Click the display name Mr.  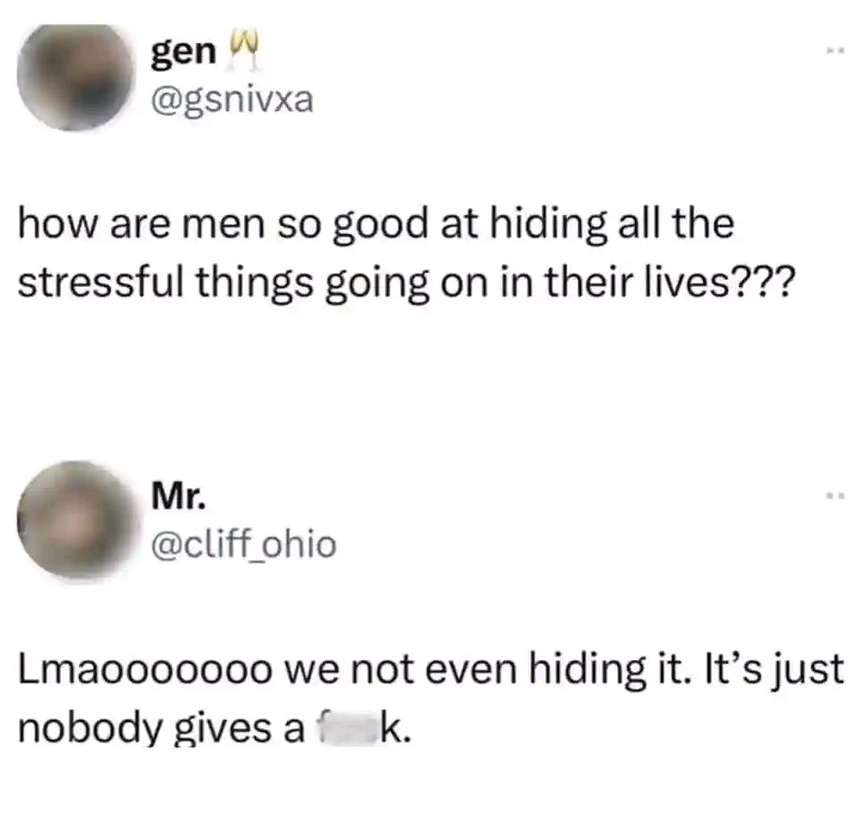tap(179, 496)
